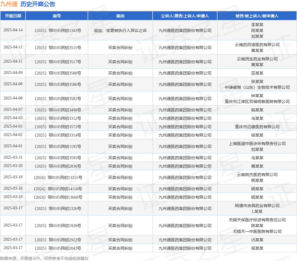The image size is (297, 261).
Task: Click defendant 绥某某
Action: [257, 135]
